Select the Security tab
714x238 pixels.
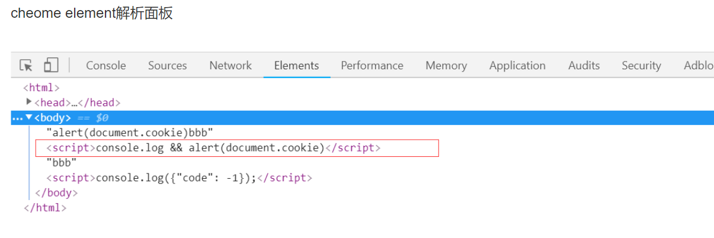(641, 66)
